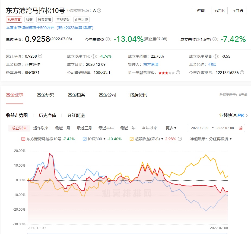Viewport: 251px width, 234px height.
Task: Switch to 路演资讯 tab
Action: click(x=138, y=95)
